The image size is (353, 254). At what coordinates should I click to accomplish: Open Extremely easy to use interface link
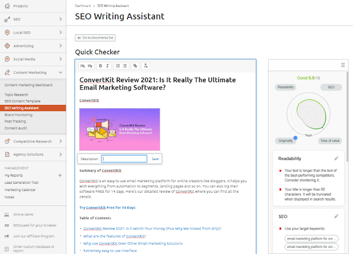pyautogui.click(x=110, y=251)
